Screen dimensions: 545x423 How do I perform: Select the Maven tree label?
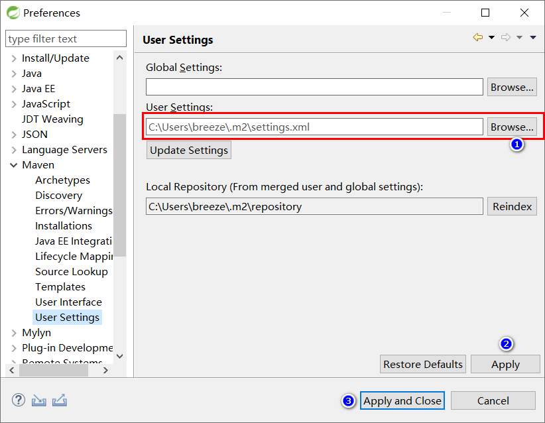click(38, 164)
